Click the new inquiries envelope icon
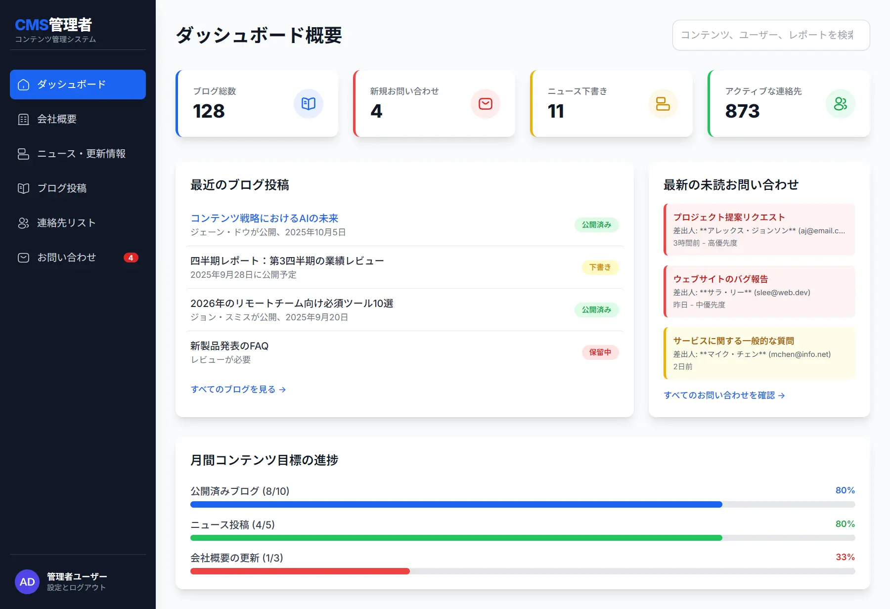890x609 pixels. click(x=485, y=104)
